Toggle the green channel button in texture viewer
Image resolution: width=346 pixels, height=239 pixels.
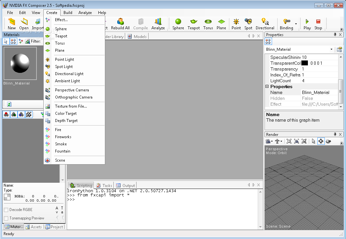pos(14,114)
